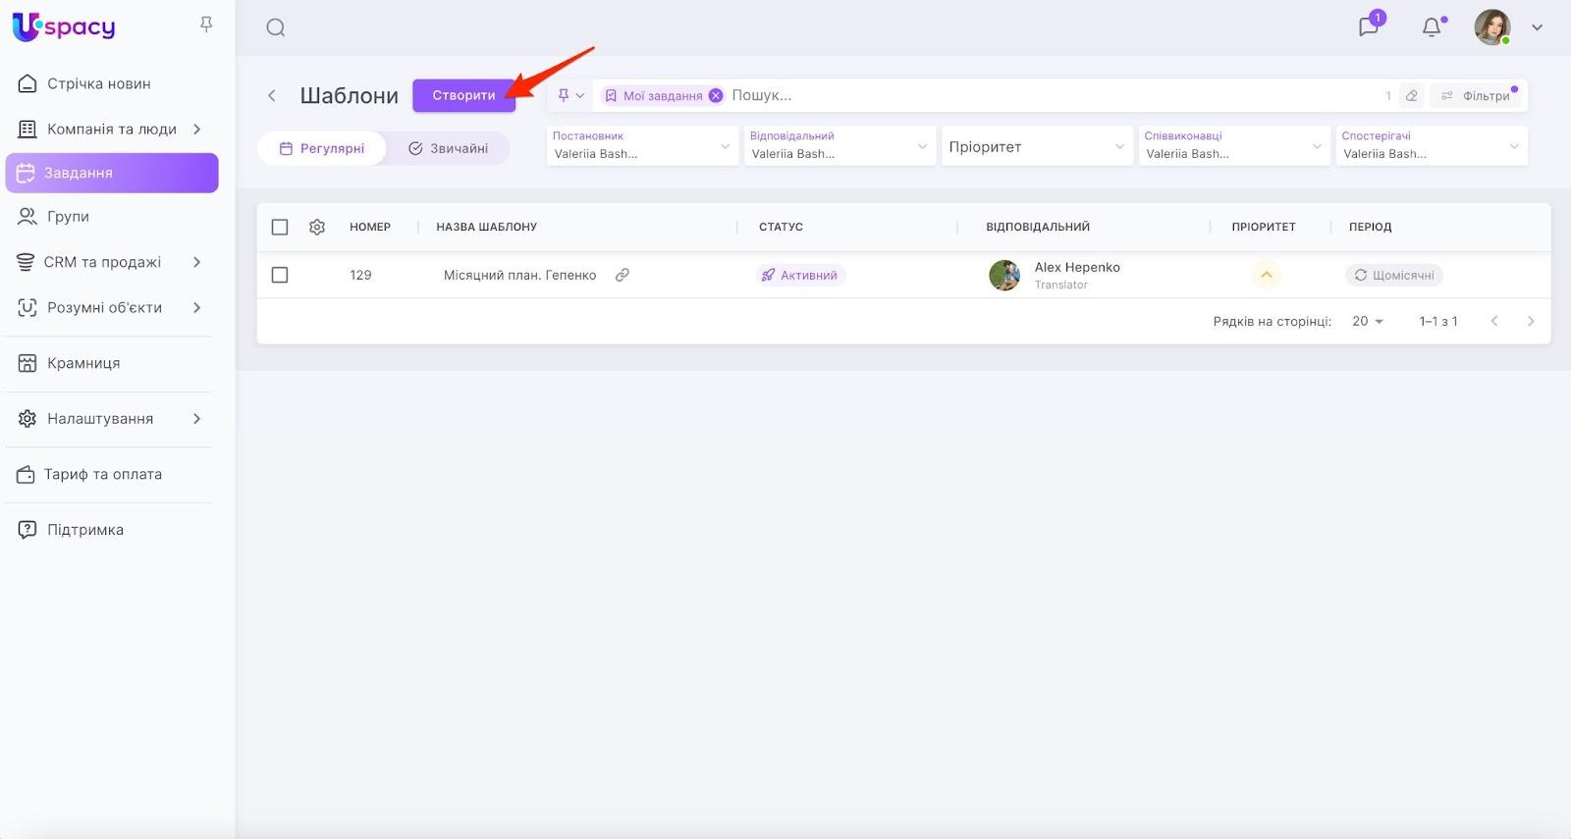
Task: Open the global search magnifier
Action: pos(276,27)
